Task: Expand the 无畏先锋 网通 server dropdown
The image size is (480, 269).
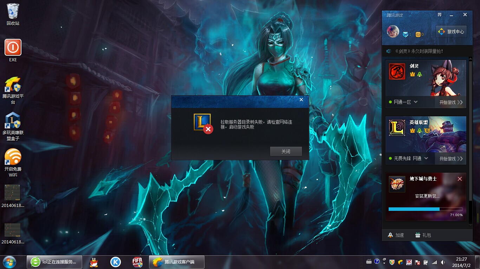Action: coord(426,158)
